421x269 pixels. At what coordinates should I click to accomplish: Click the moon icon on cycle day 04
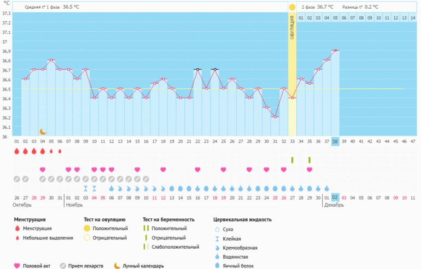coord(43,131)
